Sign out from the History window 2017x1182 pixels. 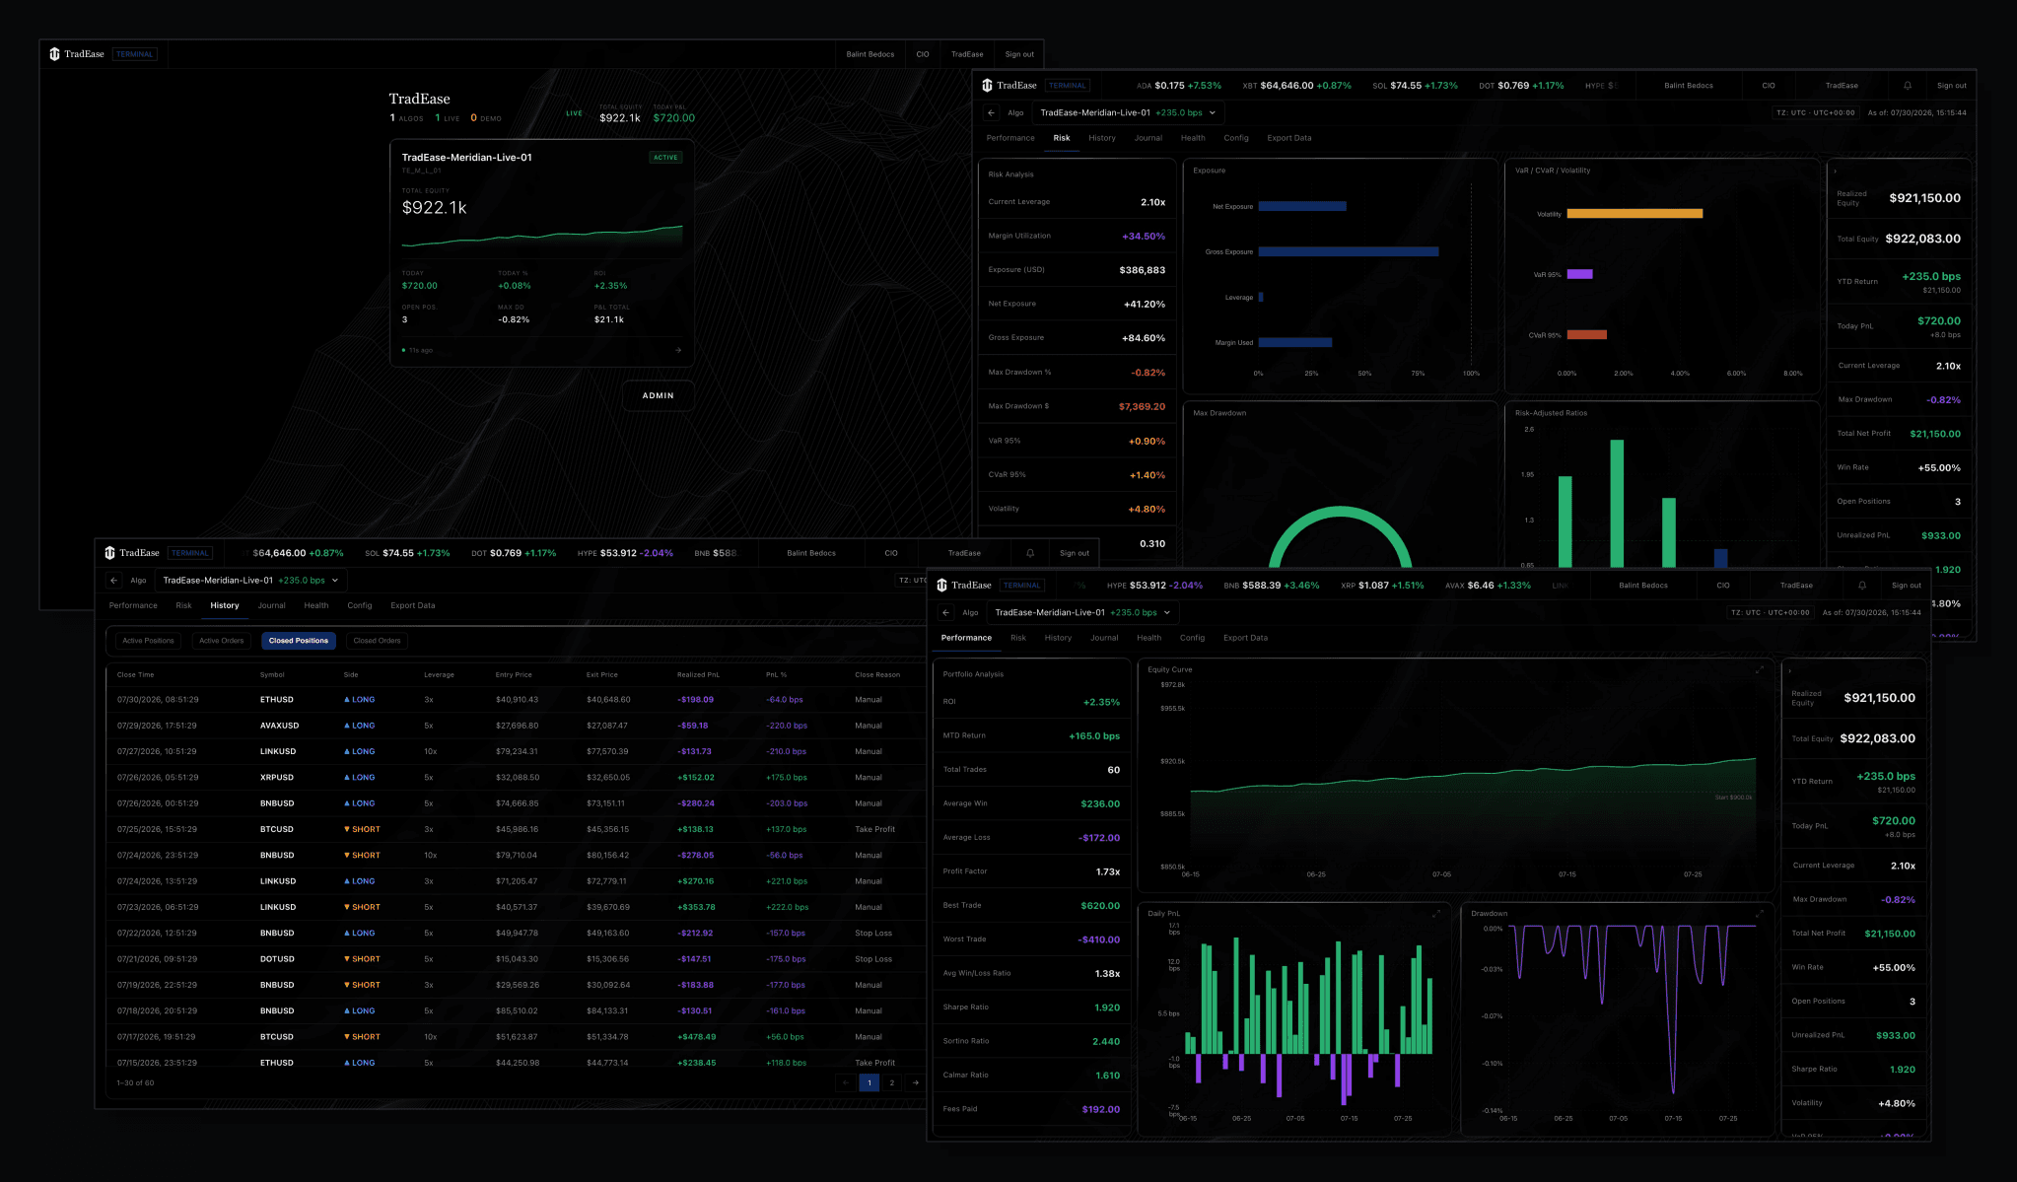(1075, 553)
